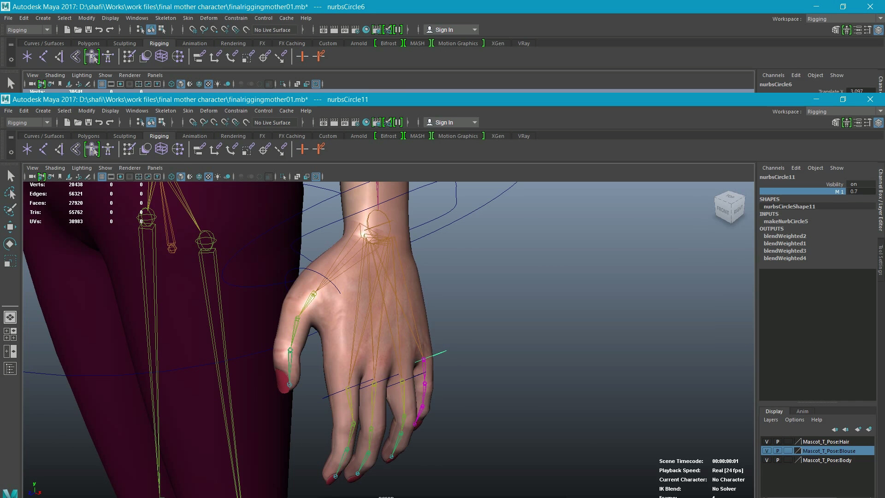Switch to the Animation shelf tab

(195, 136)
